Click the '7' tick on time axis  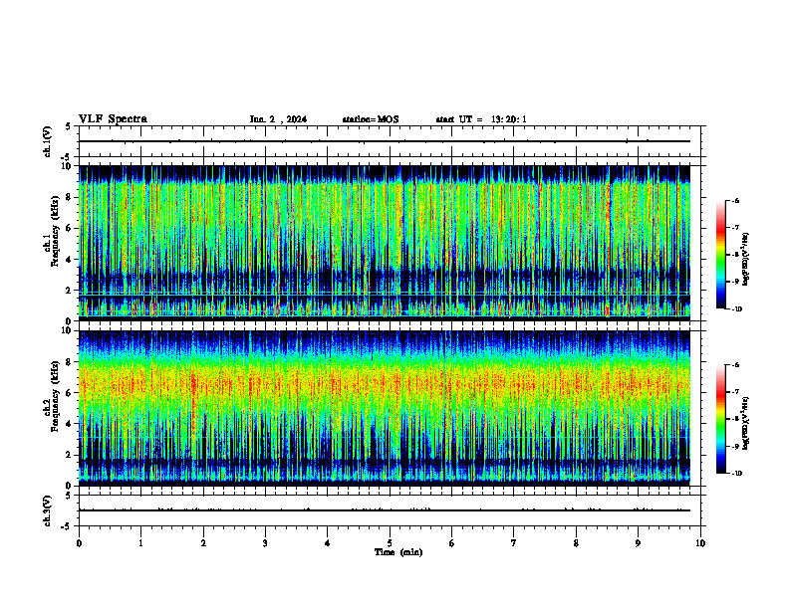[514, 543]
